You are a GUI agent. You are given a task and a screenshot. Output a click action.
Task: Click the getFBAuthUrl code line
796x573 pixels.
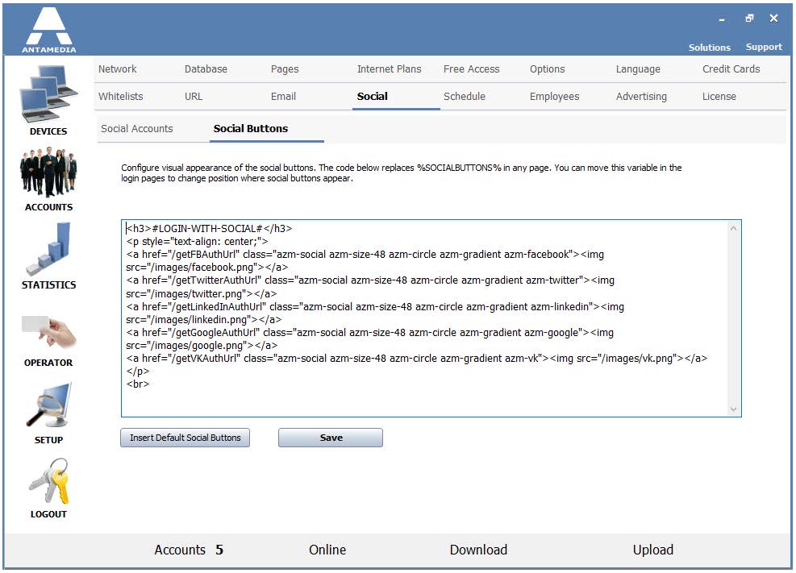(365, 255)
